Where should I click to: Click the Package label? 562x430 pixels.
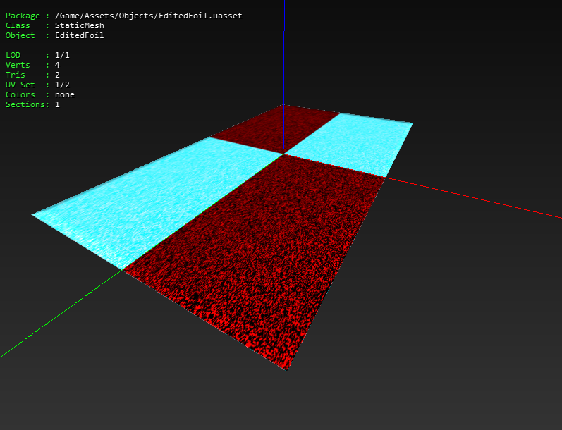(x=23, y=16)
